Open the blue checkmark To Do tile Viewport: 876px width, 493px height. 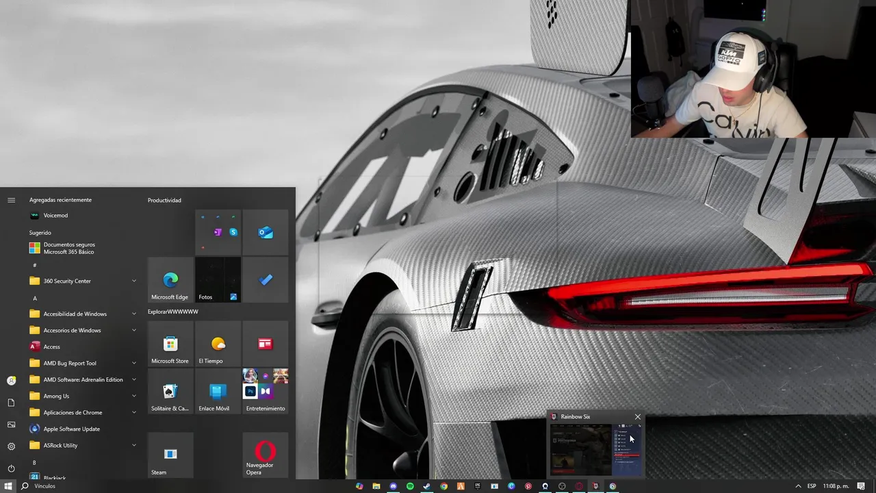266,279
